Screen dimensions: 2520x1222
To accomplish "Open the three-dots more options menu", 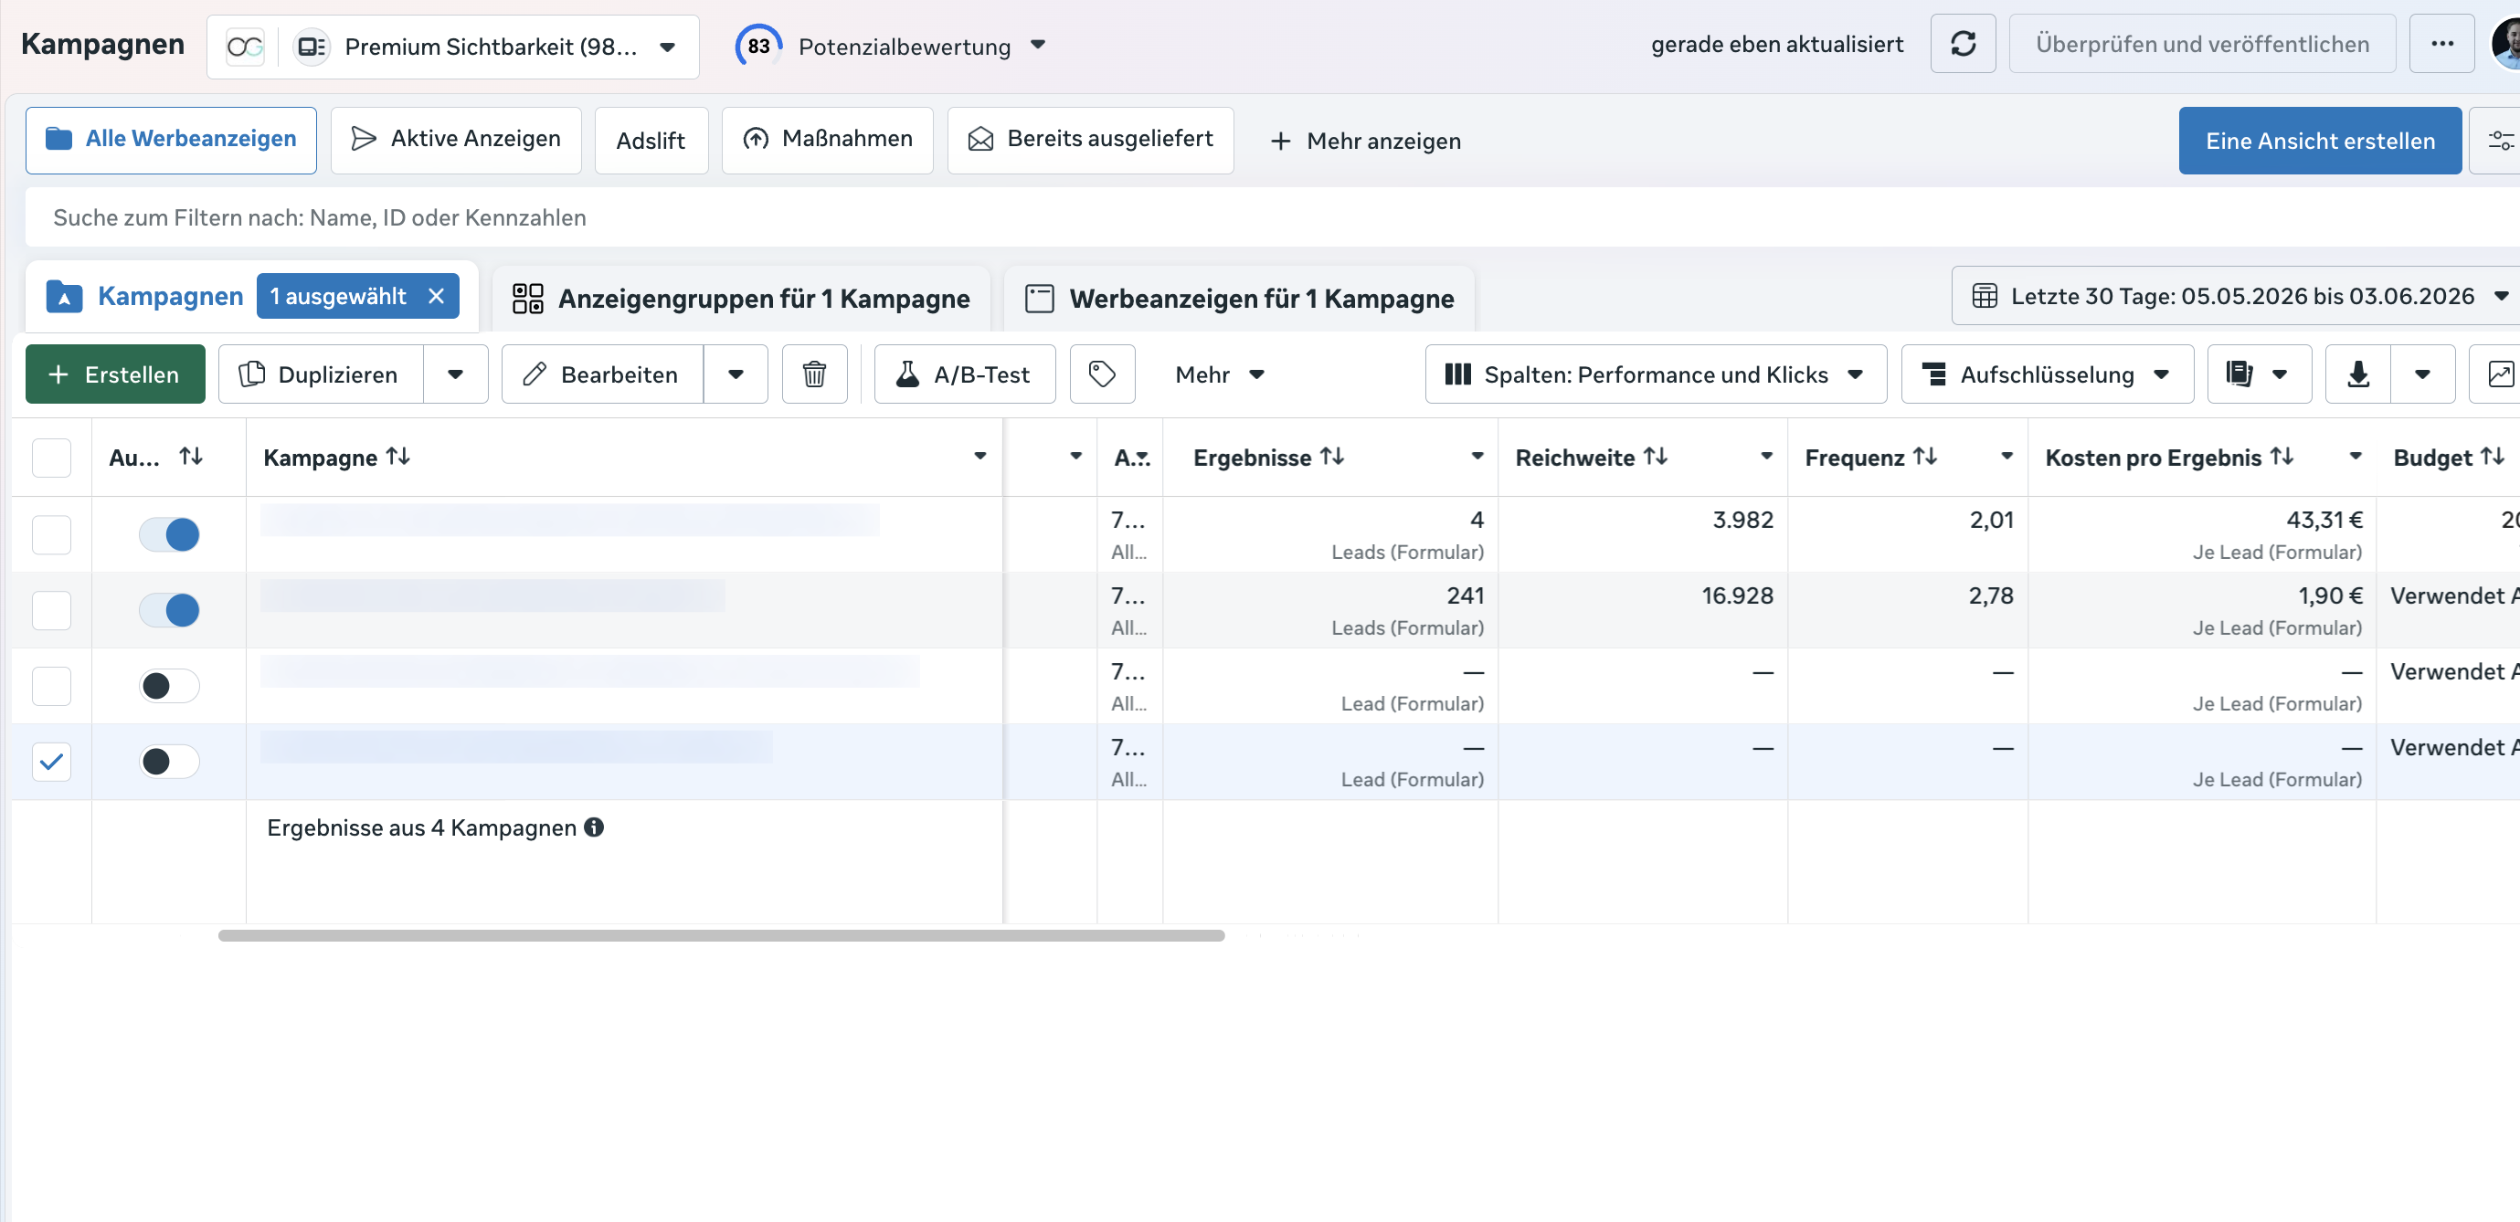I will (2441, 44).
